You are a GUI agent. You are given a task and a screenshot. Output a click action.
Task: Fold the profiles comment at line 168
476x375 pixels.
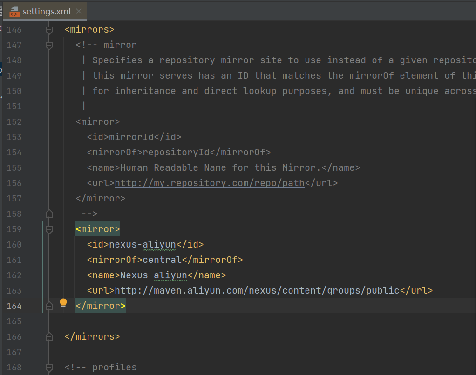[x=49, y=368]
